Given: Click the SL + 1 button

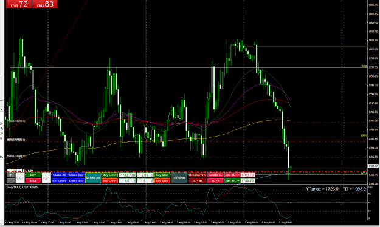Looking at the screenshot, I should (x=215, y=181).
